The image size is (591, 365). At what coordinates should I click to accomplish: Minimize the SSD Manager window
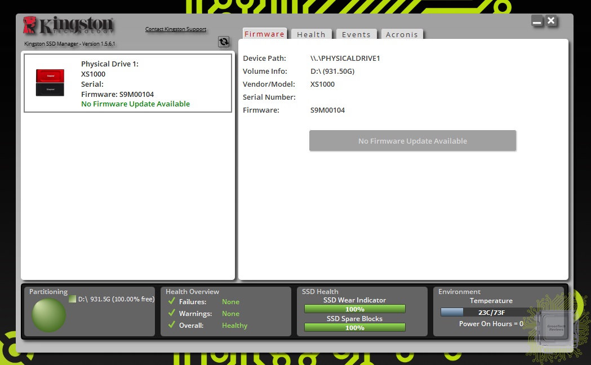point(537,21)
